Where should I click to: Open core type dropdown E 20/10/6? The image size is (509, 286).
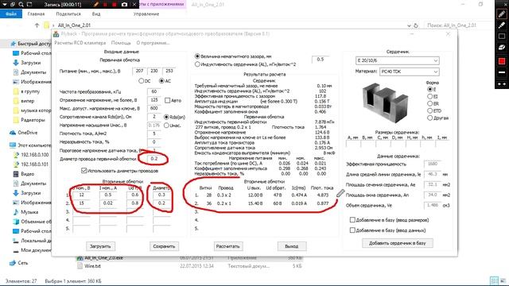[x=398, y=60]
